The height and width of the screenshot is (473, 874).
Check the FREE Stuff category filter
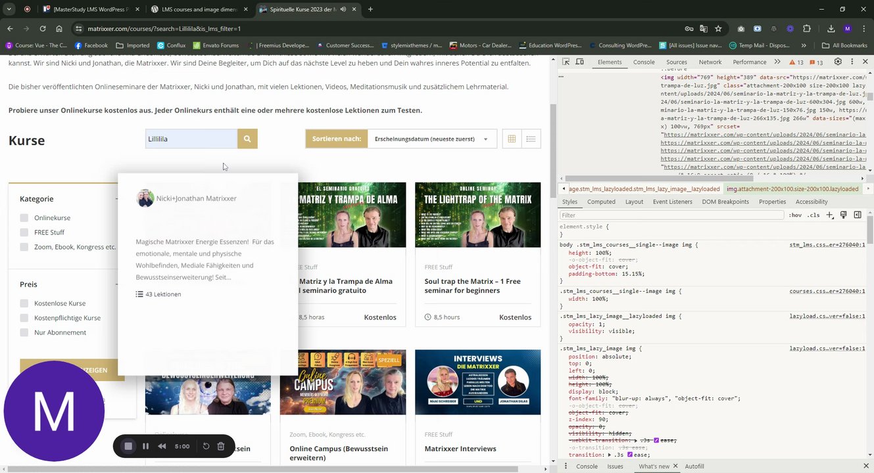24,233
